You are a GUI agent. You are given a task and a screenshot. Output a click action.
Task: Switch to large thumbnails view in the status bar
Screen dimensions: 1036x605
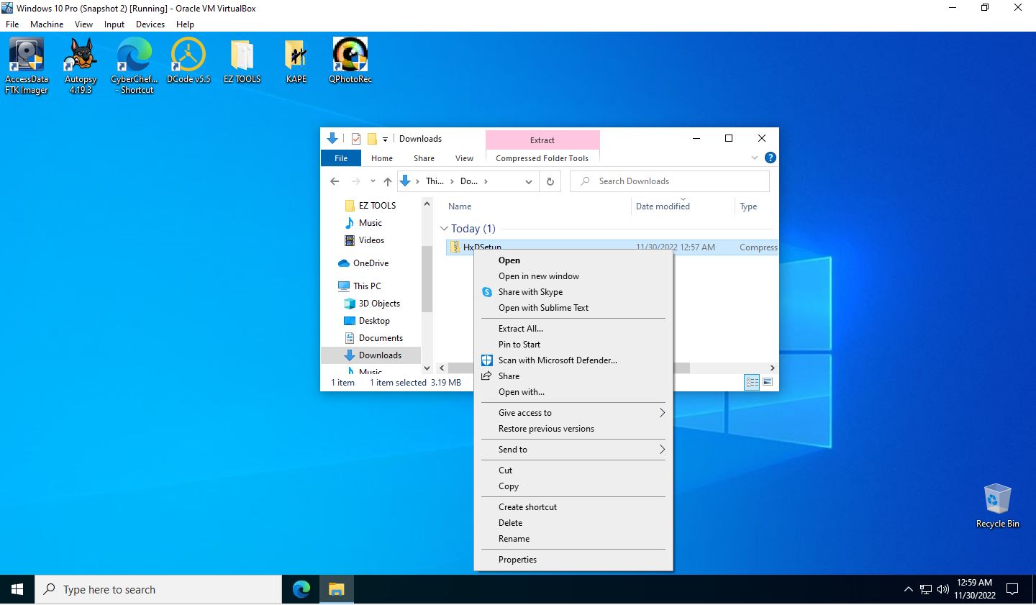click(x=768, y=383)
